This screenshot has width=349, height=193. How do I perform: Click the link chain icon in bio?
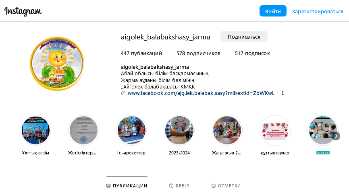[123, 93]
